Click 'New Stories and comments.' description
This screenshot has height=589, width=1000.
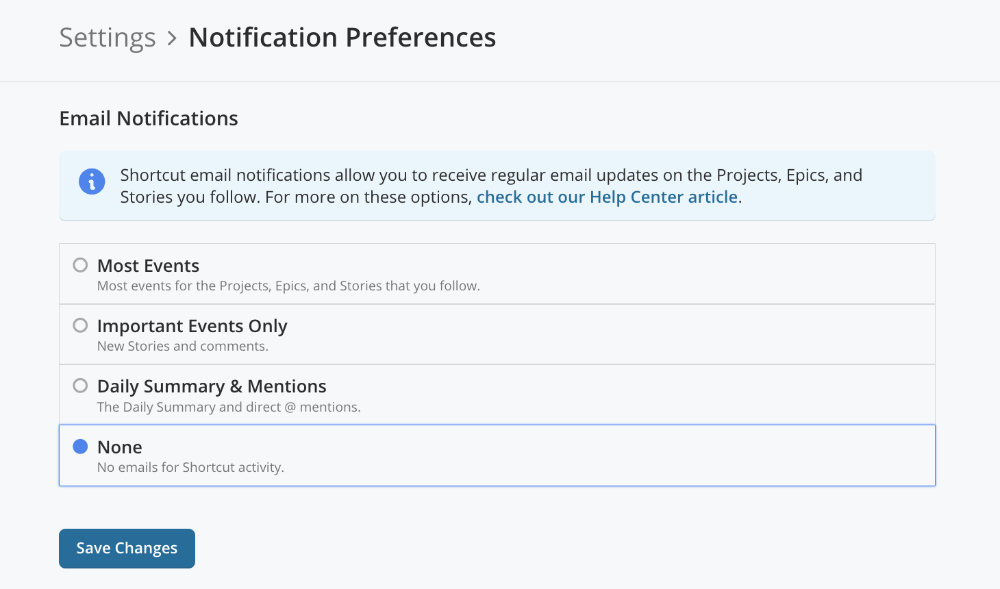click(x=183, y=347)
